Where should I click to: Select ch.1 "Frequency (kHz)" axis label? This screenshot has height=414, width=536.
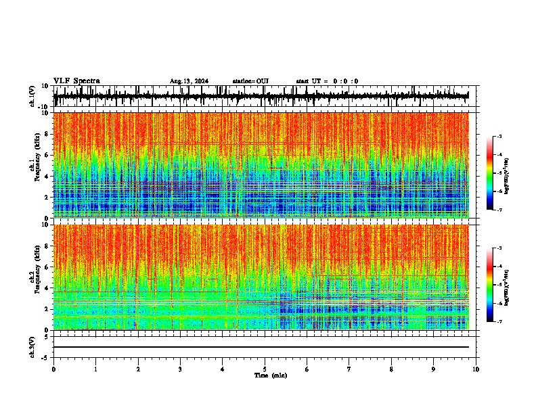38,157
